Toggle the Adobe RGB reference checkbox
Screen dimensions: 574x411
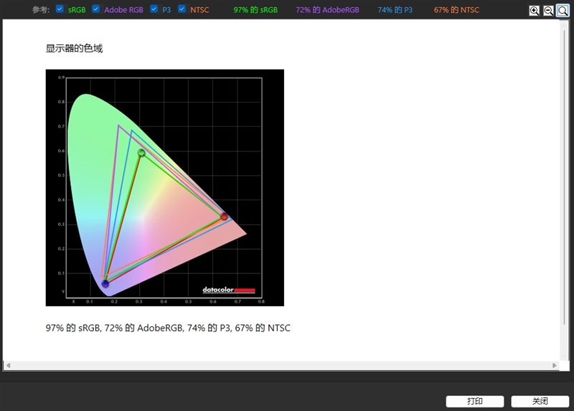pyautogui.click(x=96, y=9)
